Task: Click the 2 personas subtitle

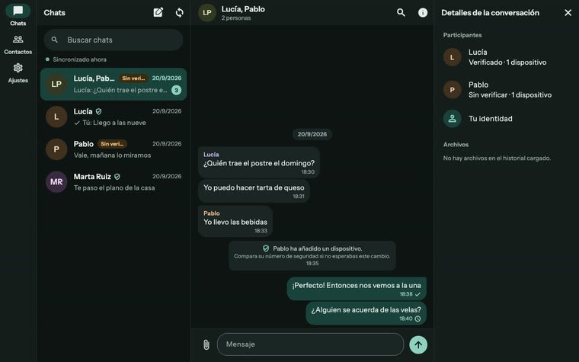Action: click(x=236, y=18)
